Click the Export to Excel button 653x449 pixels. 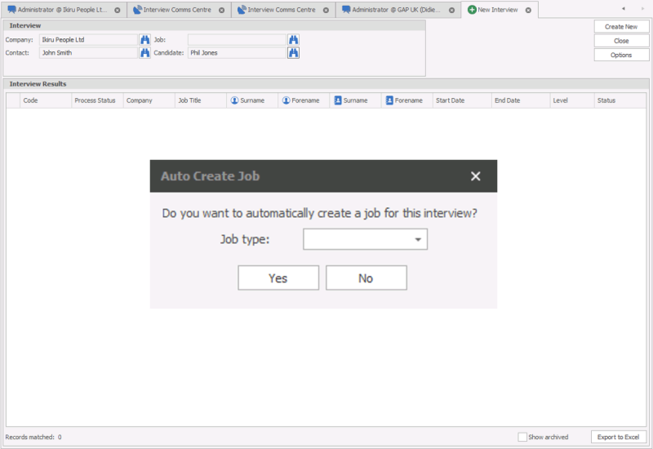click(x=618, y=437)
